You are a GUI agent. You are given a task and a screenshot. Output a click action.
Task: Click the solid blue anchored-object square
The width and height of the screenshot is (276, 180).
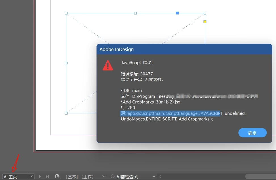[x=177, y=13]
